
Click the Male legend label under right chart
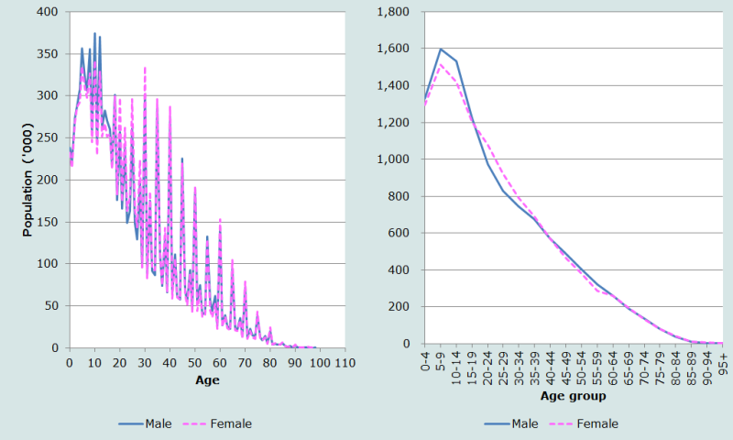click(524, 423)
